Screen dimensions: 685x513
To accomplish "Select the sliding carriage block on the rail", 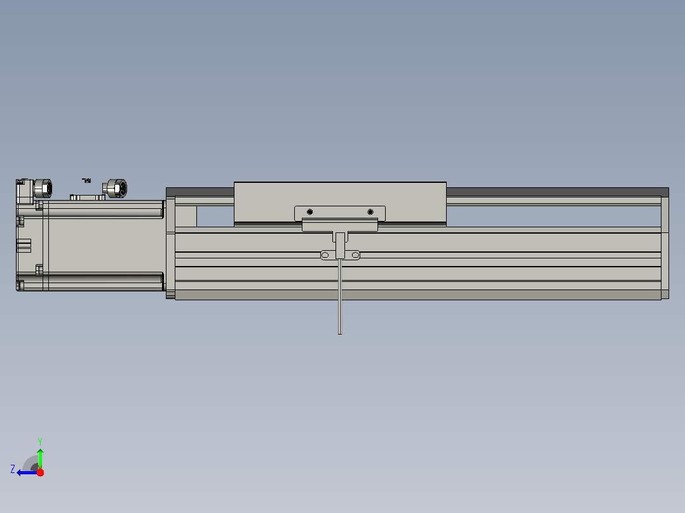I will coord(340,203).
